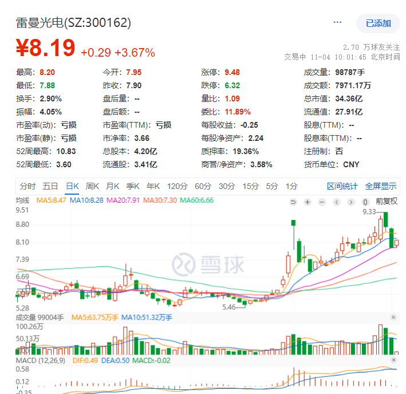Switch to the 60分 interval tab
This screenshot has width=406, height=394.
(203, 186)
